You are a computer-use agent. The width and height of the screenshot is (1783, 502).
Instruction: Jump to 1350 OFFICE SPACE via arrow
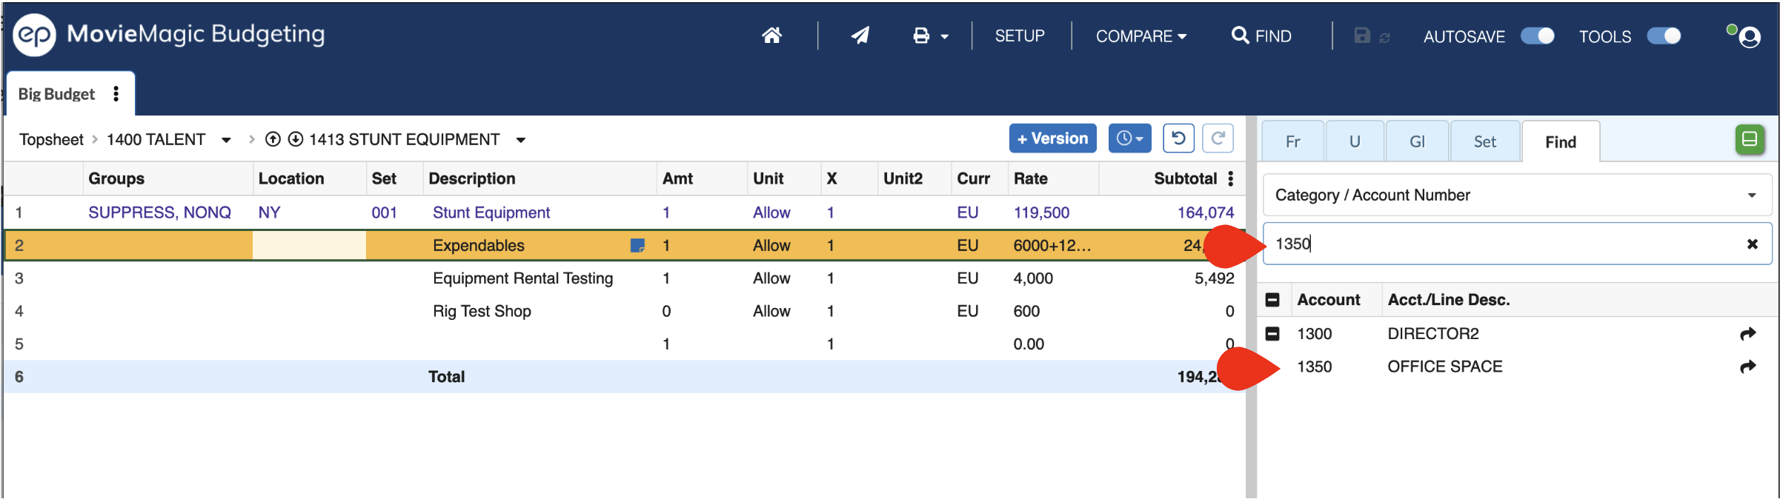coord(1747,367)
